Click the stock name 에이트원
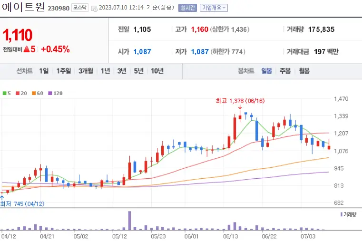Viewport: 362px width, 241px height. [x=23, y=7]
